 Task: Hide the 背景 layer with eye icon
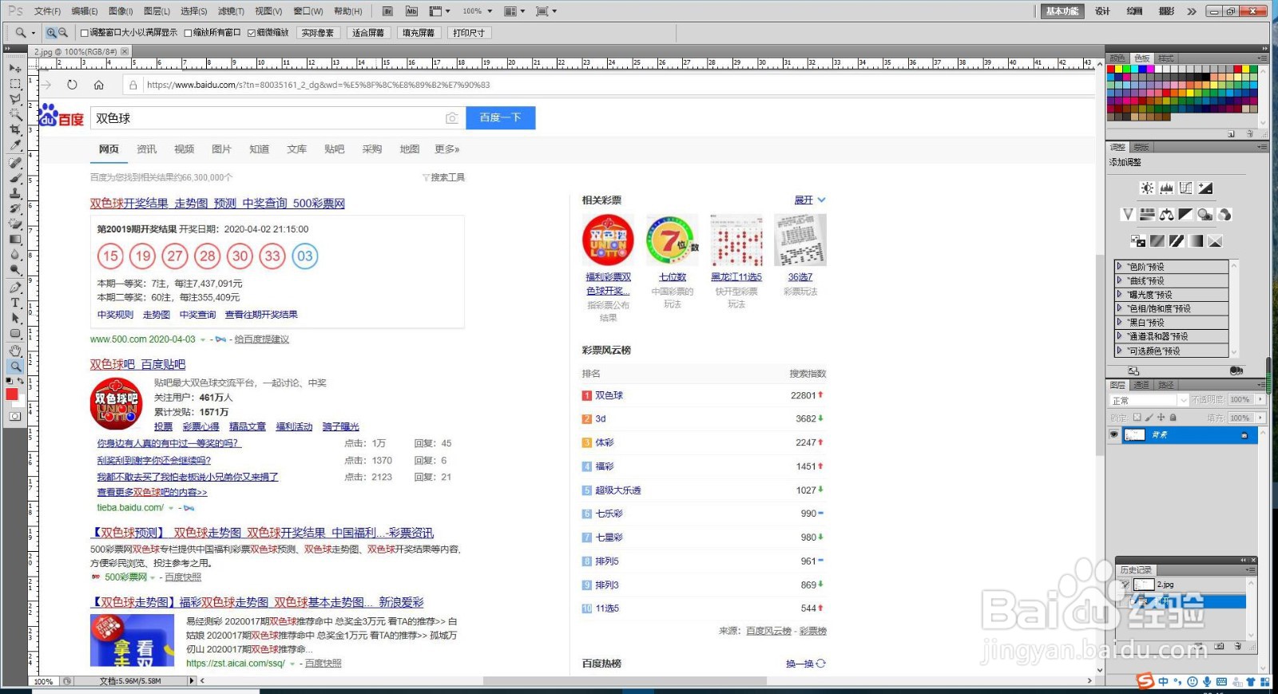(1114, 434)
